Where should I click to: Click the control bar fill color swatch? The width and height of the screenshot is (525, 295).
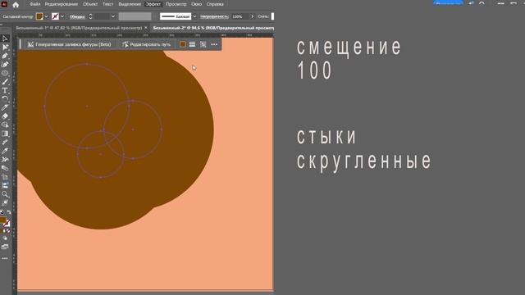pos(39,16)
